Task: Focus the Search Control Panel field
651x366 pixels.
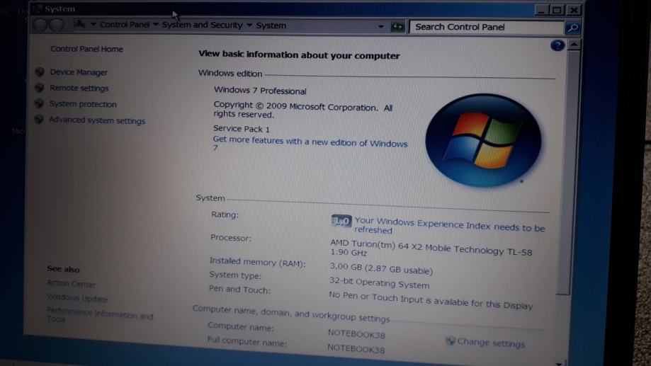Action: point(487,28)
